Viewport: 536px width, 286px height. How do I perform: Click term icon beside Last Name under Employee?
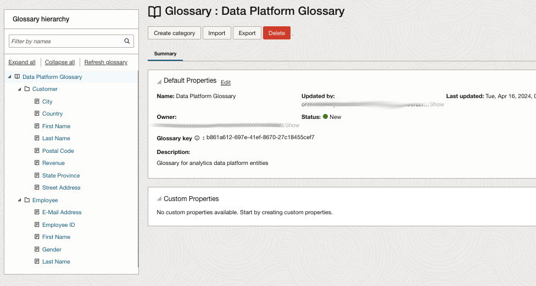pyautogui.click(x=37, y=261)
